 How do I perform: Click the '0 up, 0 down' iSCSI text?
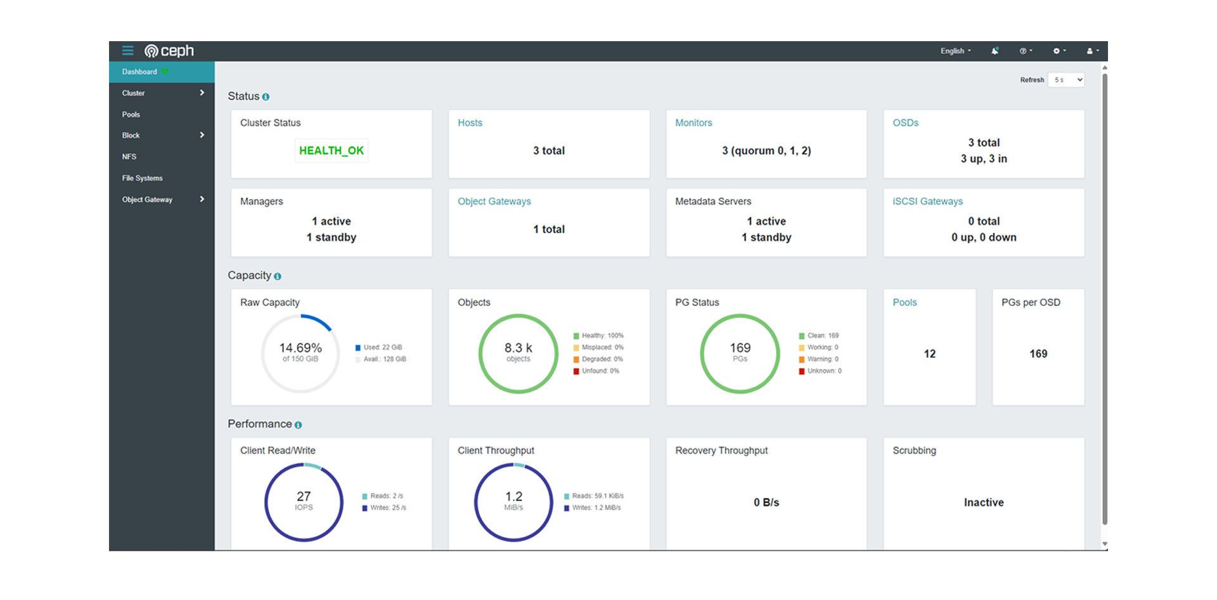tap(984, 238)
